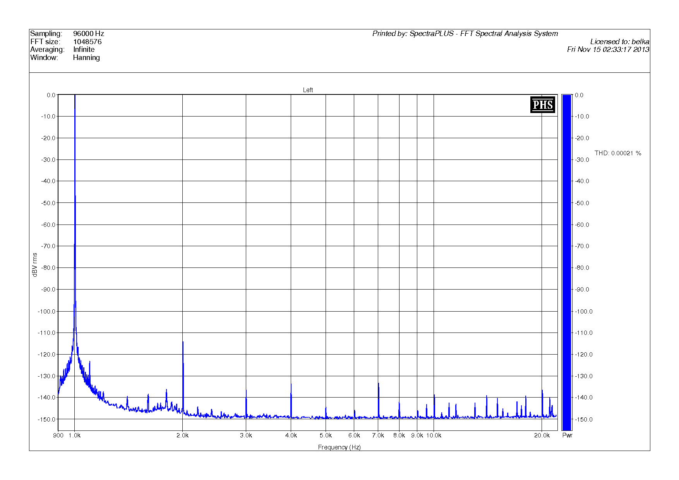This screenshot has width=679, height=480.
Task: Select the '96000 Hz' sampling value
Action: 89,34
